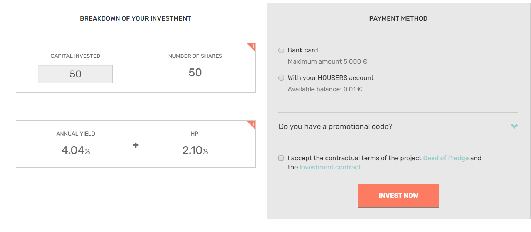Choose the HOUSERS account payment radio button
This screenshot has width=531, height=232.
[281, 78]
